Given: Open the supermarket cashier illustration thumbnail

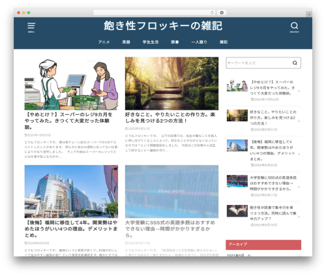Looking at the screenshot, I should pyautogui.click(x=71, y=84).
